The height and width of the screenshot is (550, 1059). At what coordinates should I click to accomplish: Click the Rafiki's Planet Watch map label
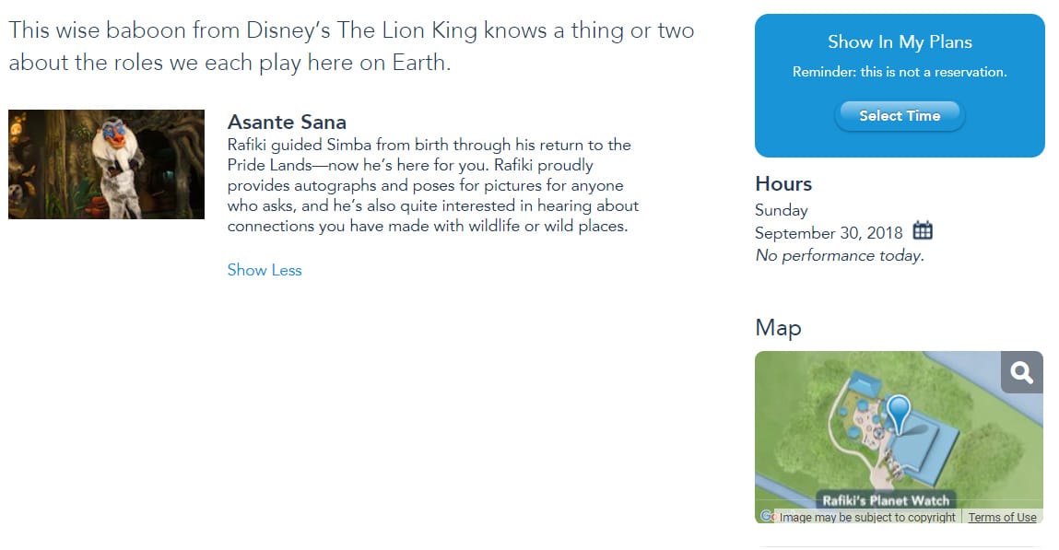tap(886, 500)
